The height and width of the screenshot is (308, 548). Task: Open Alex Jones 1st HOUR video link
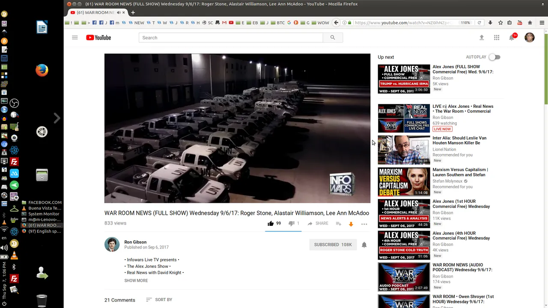pos(461,204)
